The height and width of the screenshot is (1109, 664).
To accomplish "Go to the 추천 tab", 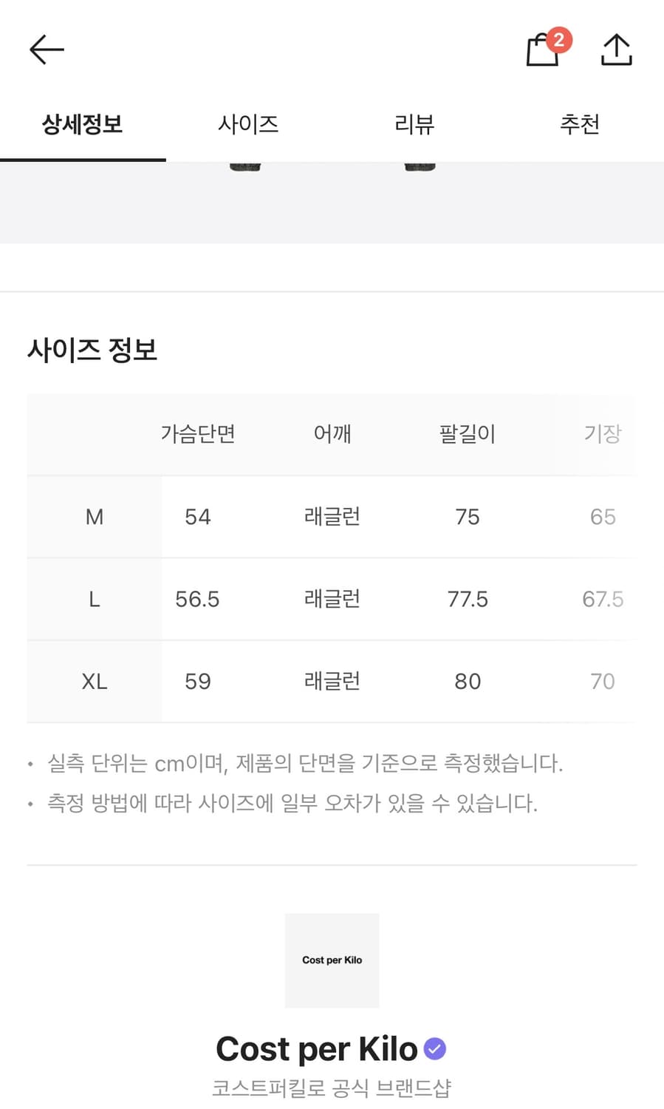I will (580, 123).
